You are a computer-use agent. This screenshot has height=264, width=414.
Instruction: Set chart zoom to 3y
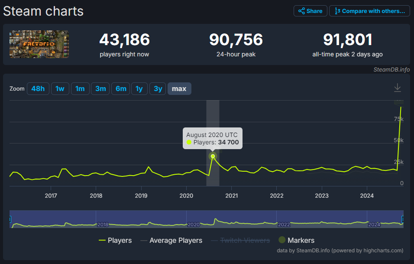(158, 89)
